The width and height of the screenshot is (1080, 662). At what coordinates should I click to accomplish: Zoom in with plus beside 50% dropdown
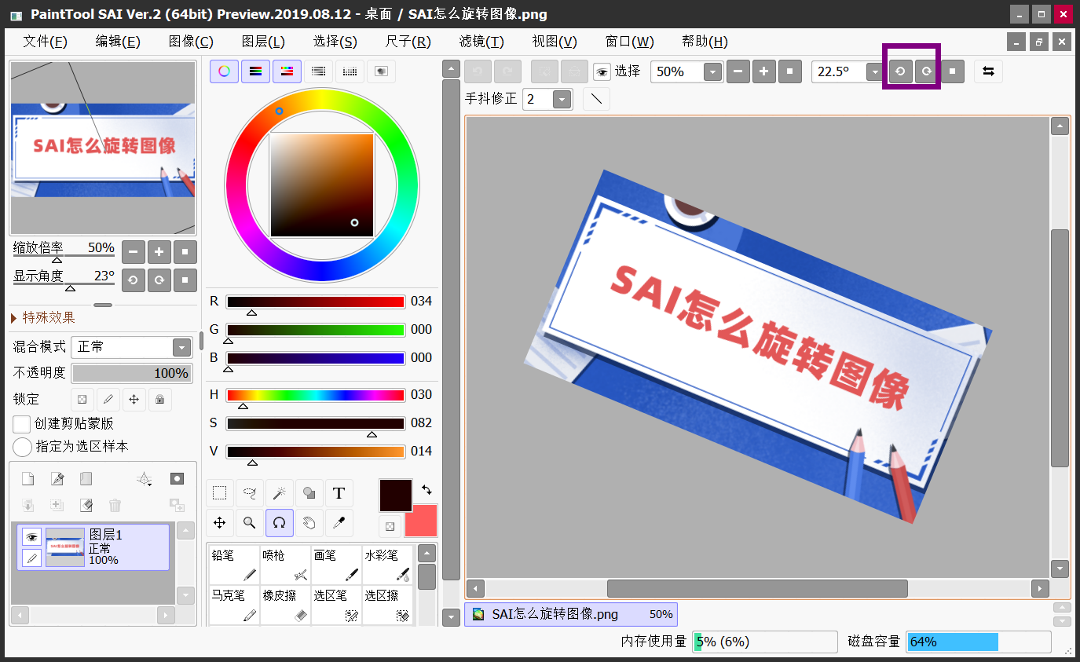coord(764,71)
